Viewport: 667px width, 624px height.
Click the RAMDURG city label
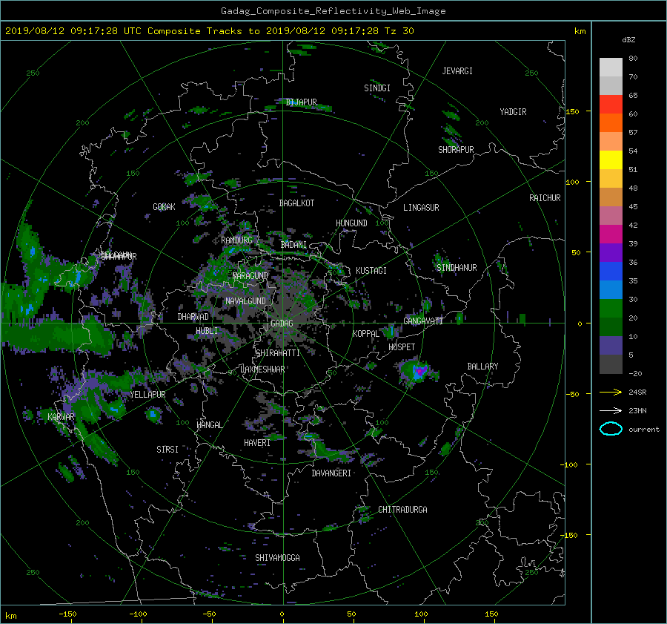pyautogui.click(x=236, y=240)
